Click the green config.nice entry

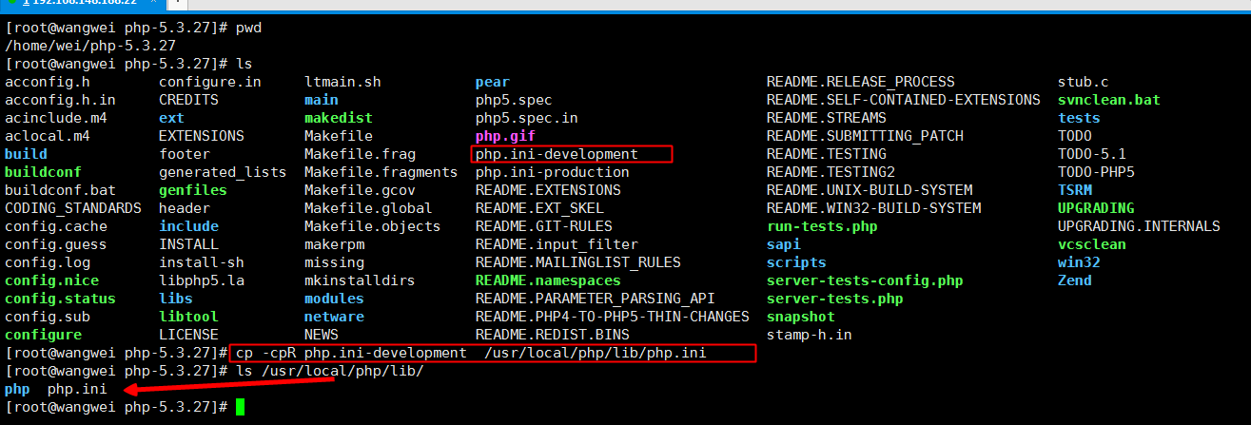tap(51, 280)
